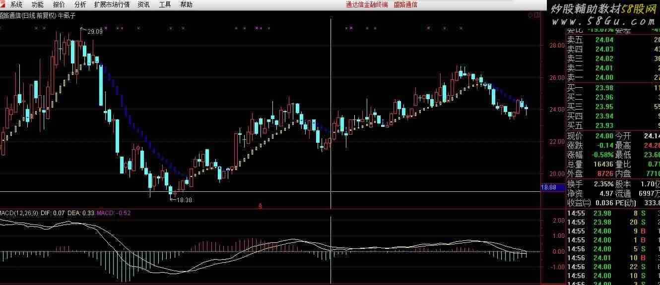The image size is (660, 285).
Task: Click the 卖四 24.03 sell order row
Action: 613,49
